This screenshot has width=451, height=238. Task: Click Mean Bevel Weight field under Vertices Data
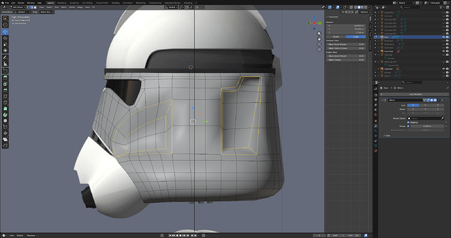click(346, 44)
